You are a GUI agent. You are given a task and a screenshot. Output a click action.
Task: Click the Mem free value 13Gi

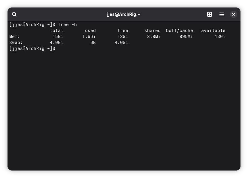tap(123, 36)
